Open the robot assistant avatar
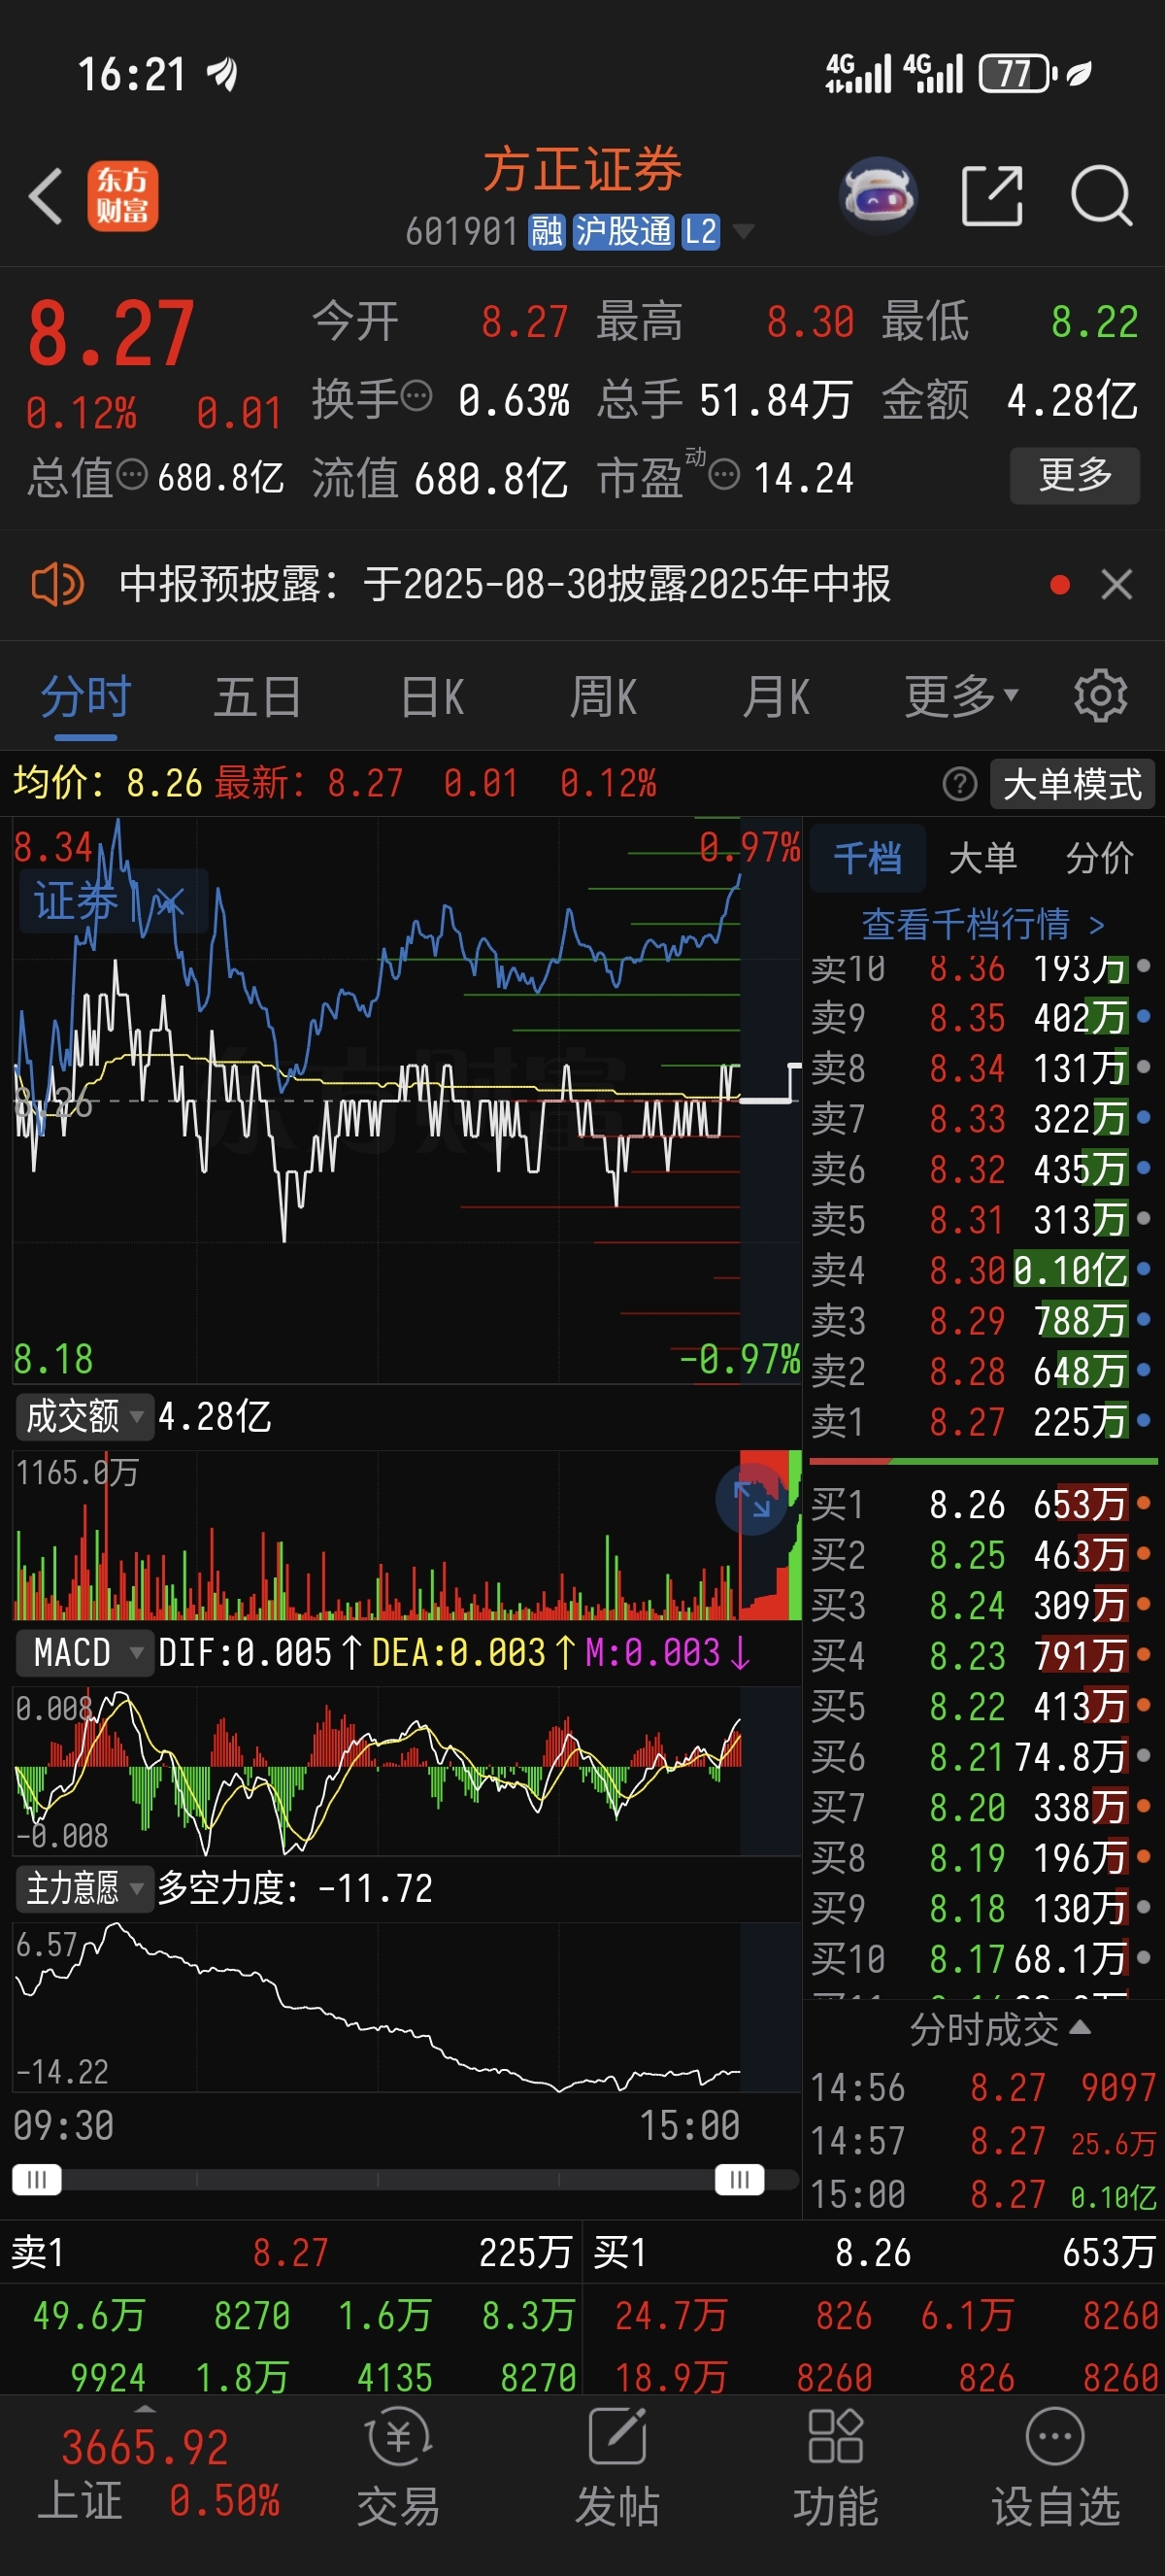 click(879, 195)
